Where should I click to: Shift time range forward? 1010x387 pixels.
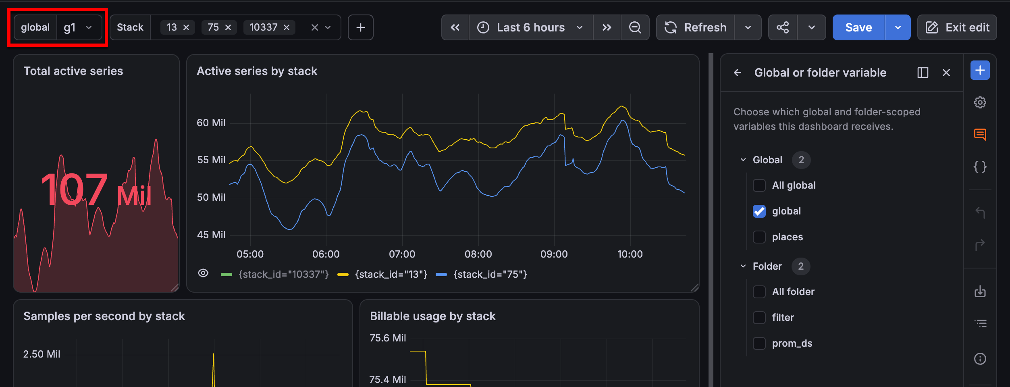coord(607,27)
